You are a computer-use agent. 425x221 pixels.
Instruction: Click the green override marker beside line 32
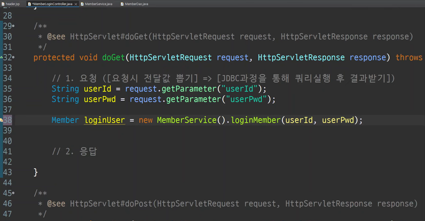[1, 57]
